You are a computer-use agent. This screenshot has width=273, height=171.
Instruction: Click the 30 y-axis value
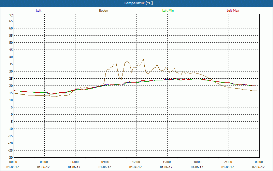(x=11, y=71)
